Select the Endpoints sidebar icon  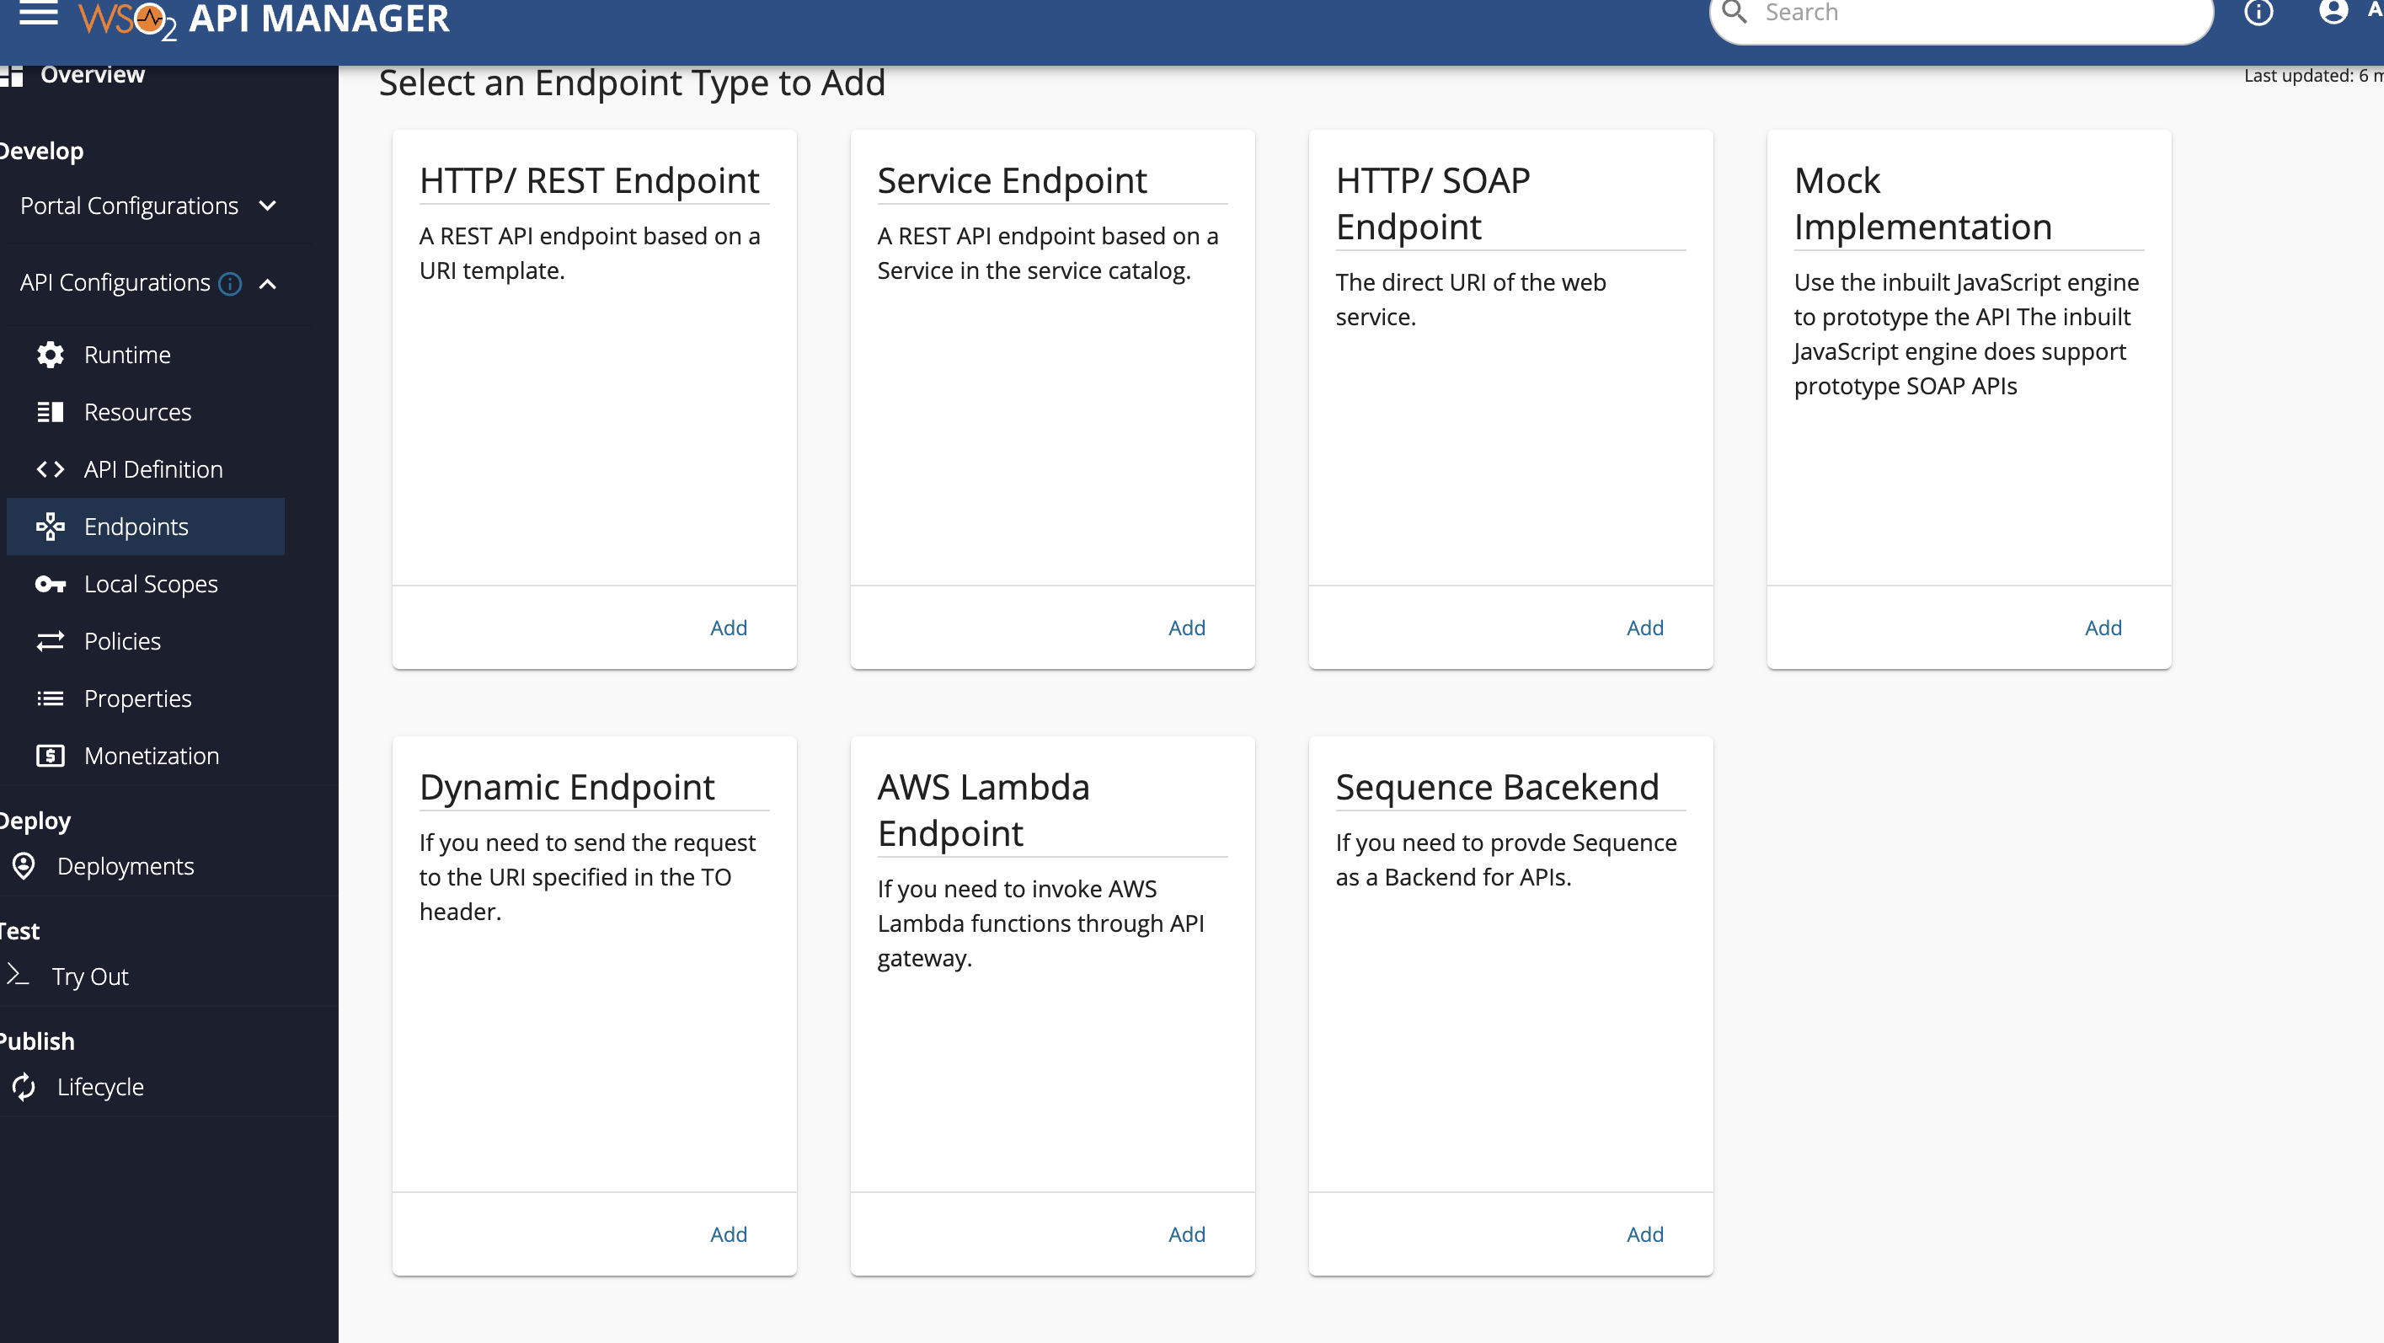(x=51, y=527)
